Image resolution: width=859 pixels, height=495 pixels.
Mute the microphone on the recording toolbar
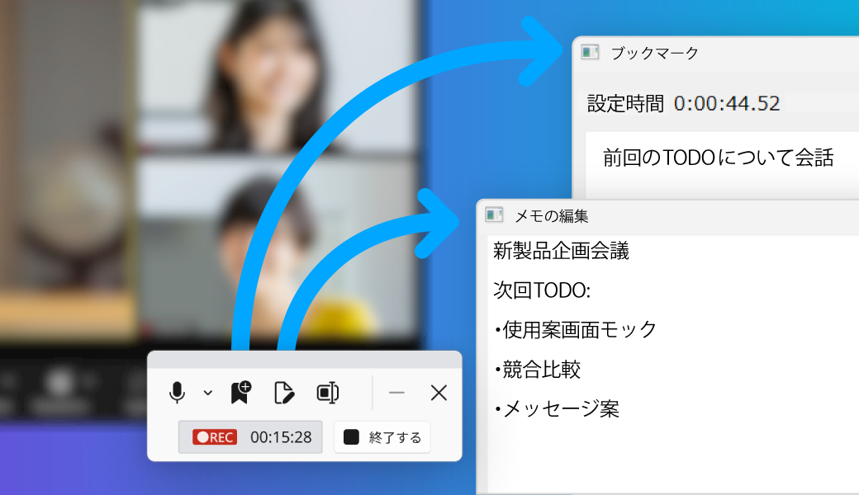[x=179, y=393]
